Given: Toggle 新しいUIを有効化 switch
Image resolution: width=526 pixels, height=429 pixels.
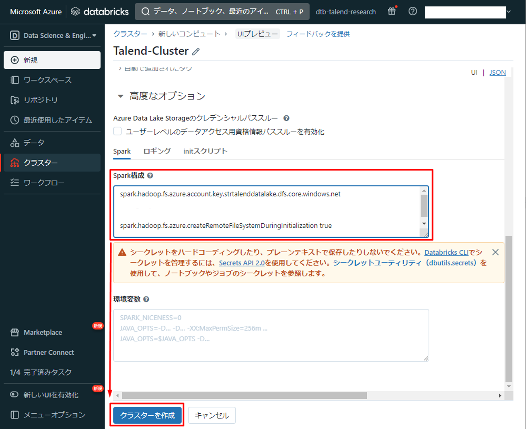Looking at the screenshot, I should [14, 394].
